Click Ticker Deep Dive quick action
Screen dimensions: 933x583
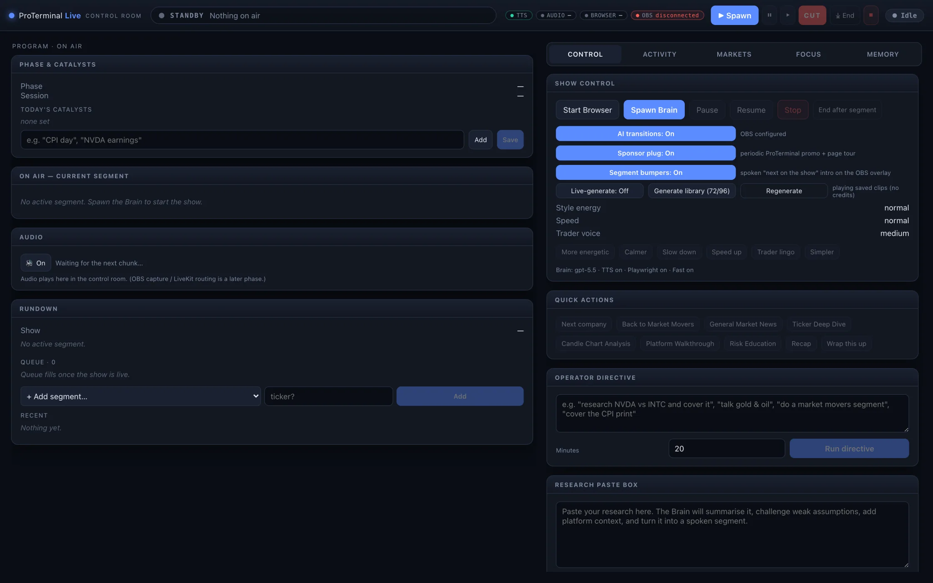click(x=818, y=324)
